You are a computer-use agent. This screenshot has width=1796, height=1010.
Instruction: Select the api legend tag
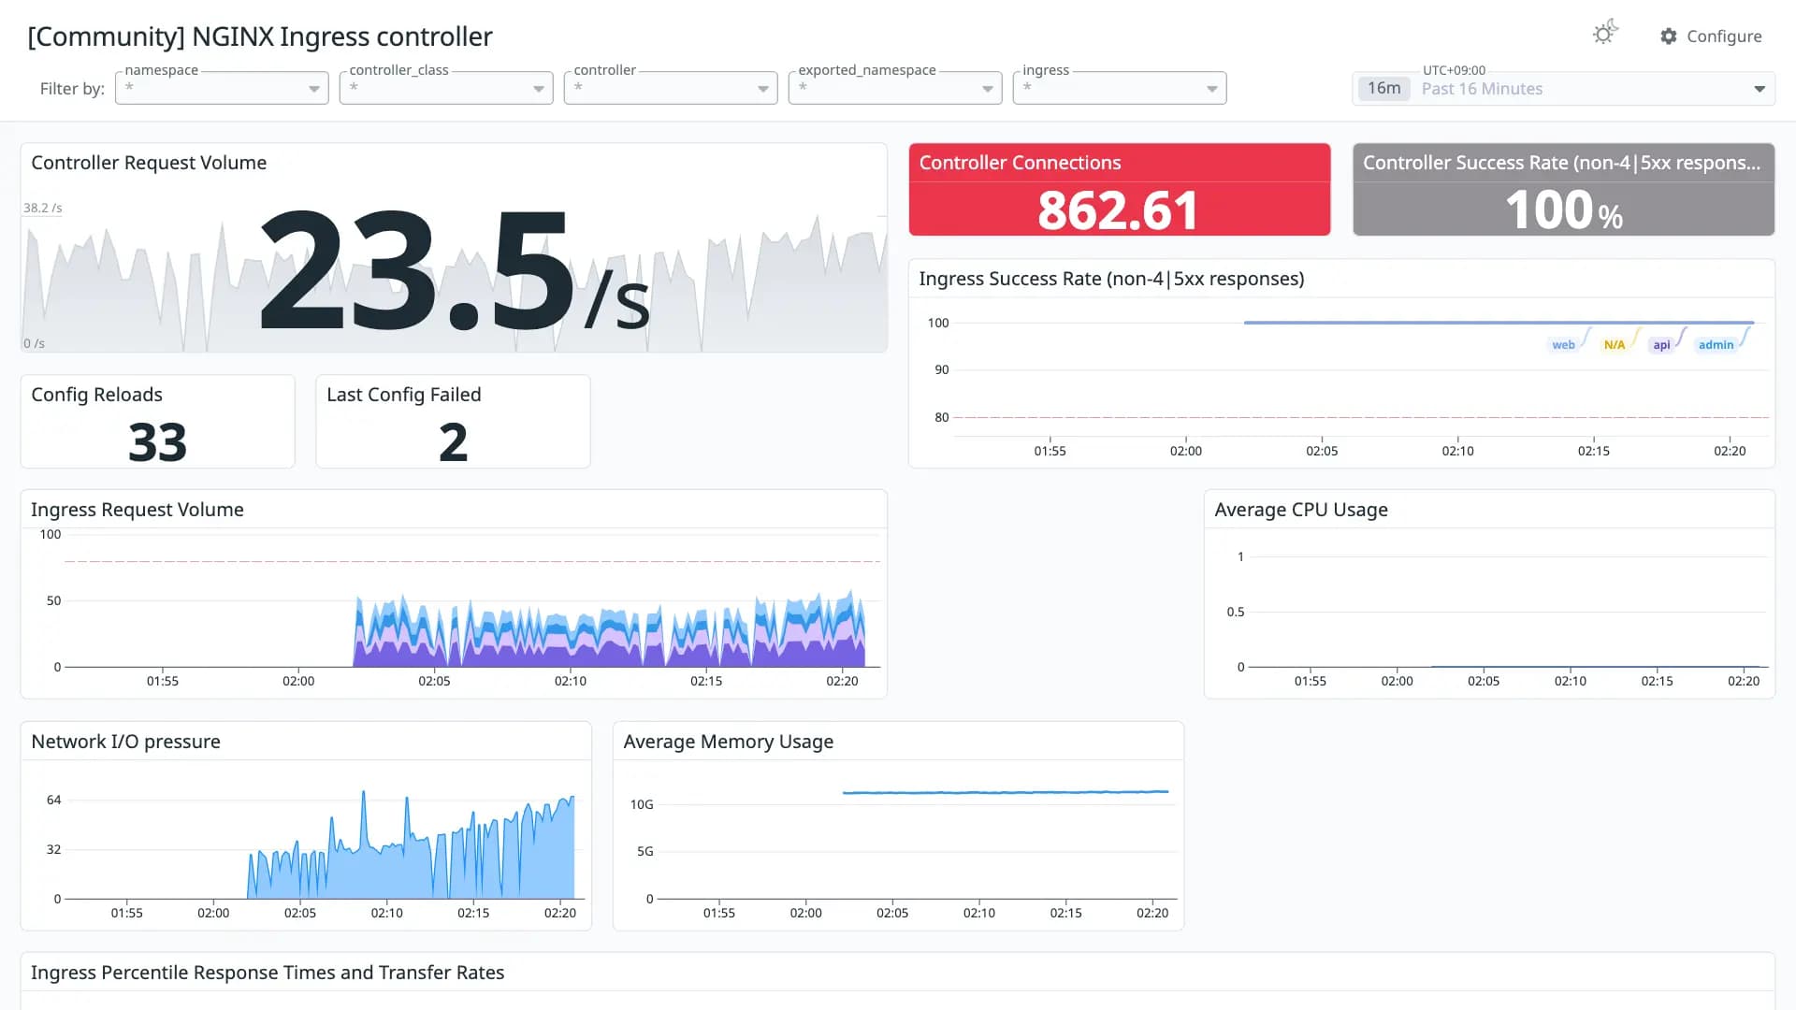(1661, 345)
